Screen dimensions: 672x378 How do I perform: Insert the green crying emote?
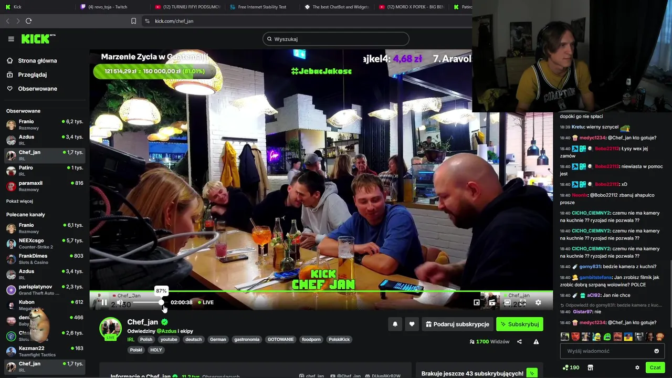click(607, 337)
